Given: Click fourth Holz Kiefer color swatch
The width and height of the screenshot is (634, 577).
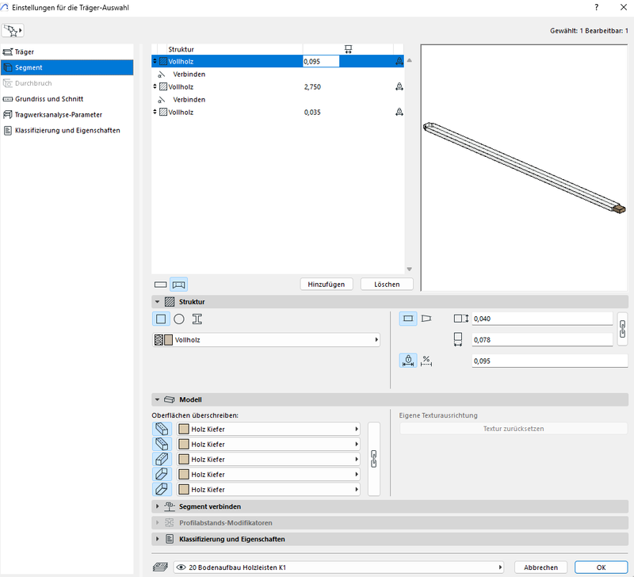Looking at the screenshot, I should click(184, 474).
